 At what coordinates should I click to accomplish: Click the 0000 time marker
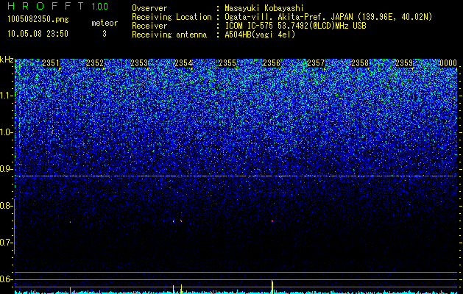[448, 63]
